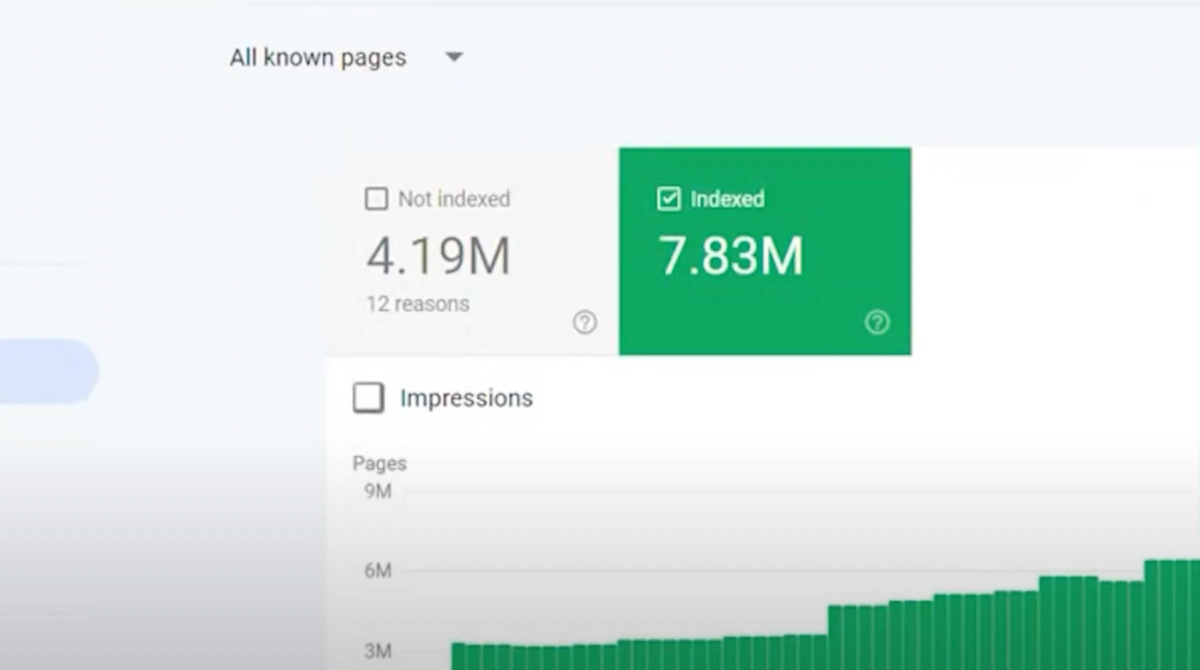The image size is (1200, 670).
Task: Click the Indexed label text
Action: (727, 199)
